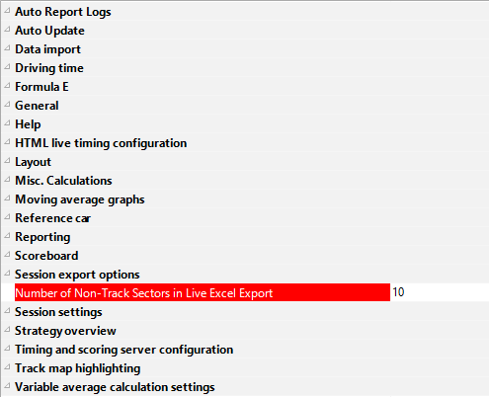Expand the General settings arrow
This screenshot has height=397, width=489.
[7, 105]
